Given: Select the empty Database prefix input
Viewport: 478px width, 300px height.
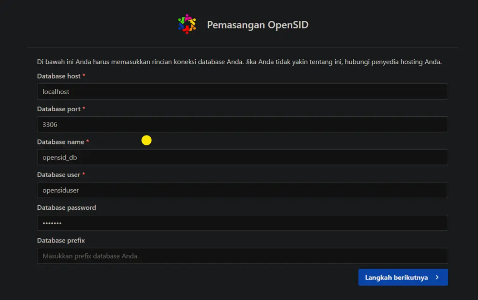Looking at the screenshot, I should coord(242,256).
